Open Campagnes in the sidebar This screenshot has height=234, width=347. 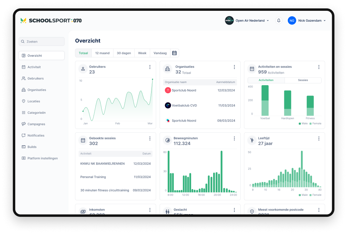(x=36, y=124)
